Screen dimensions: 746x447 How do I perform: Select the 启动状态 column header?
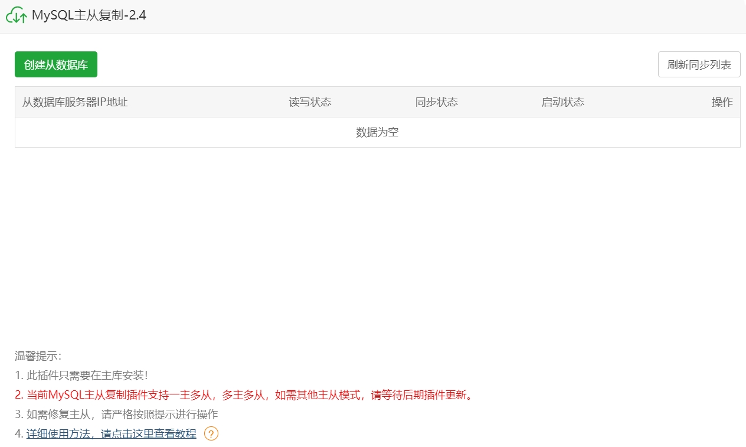click(x=563, y=102)
